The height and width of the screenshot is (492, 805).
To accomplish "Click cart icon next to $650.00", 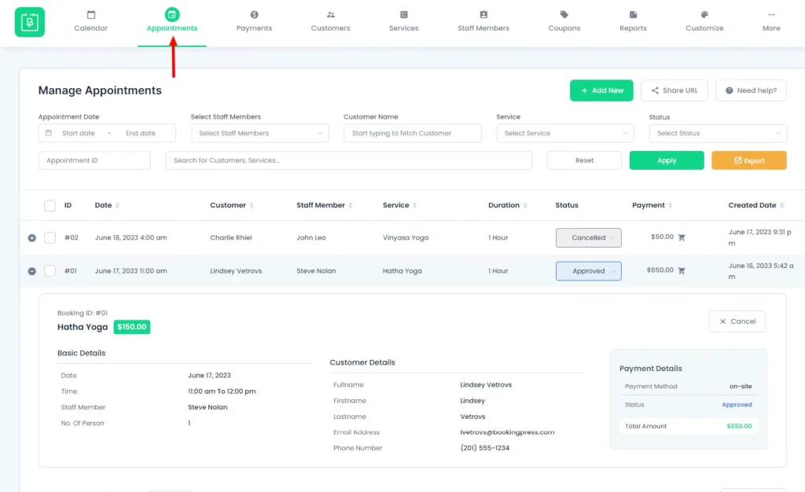I will [682, 271].
